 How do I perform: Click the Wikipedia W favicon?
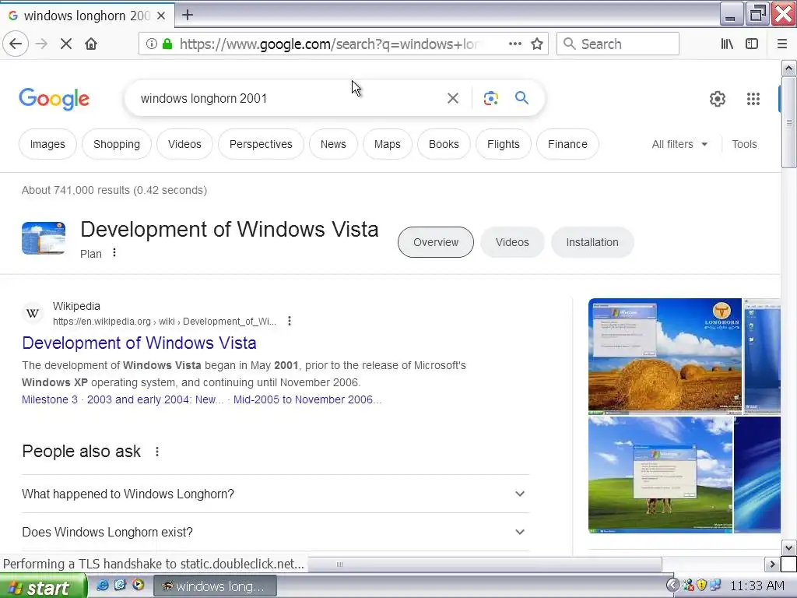click(x=33, y=313)
